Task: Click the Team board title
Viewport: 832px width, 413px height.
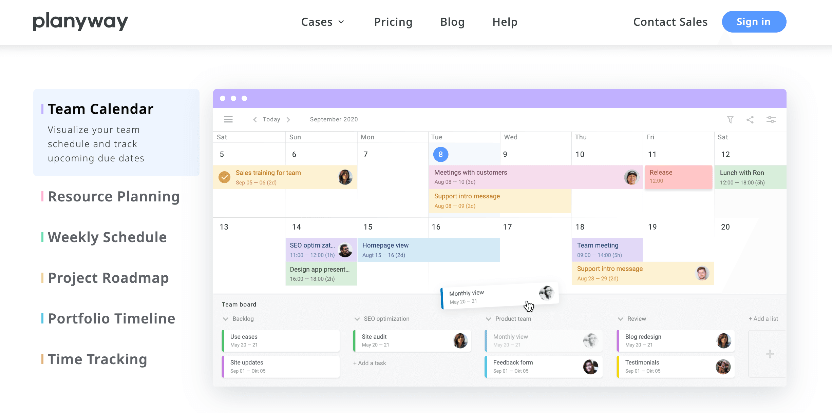Action: pyautogui.click(x=239, y=304)
